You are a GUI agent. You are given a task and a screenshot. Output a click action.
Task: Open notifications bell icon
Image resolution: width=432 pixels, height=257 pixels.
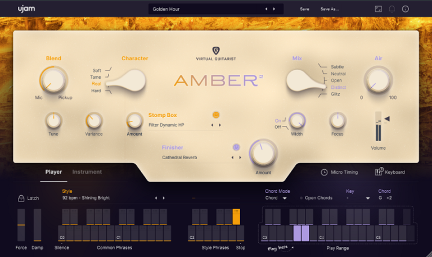(x=391, y=9)
